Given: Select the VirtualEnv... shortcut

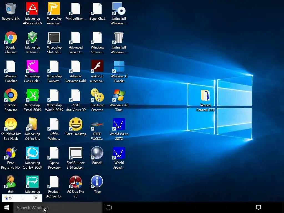Looking at the screenshot, I should [75, 11].
